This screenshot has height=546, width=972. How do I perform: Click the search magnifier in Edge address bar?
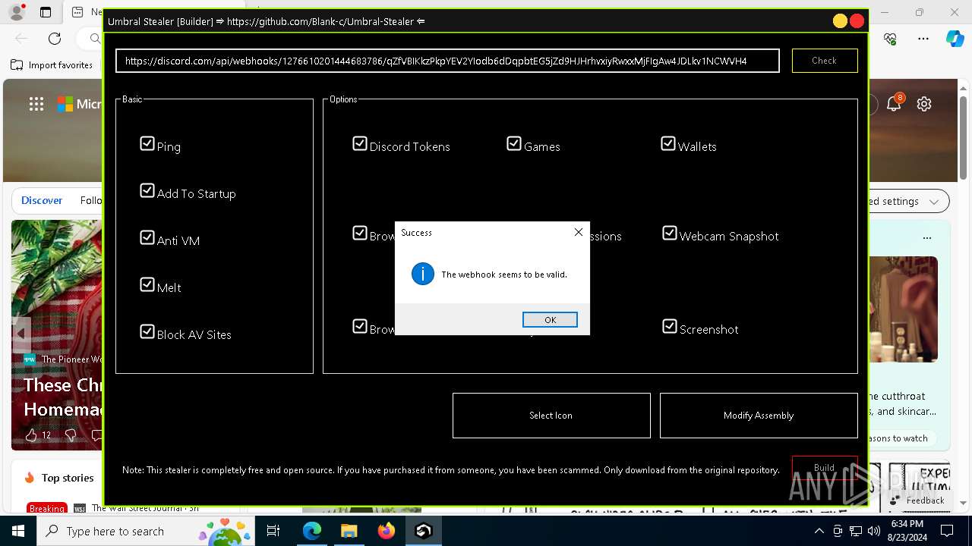point(95,38)
